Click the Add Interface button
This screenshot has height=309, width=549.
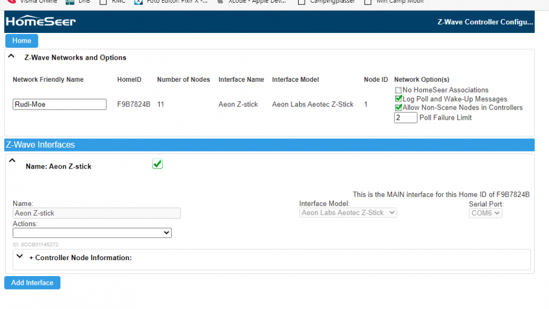32,283
